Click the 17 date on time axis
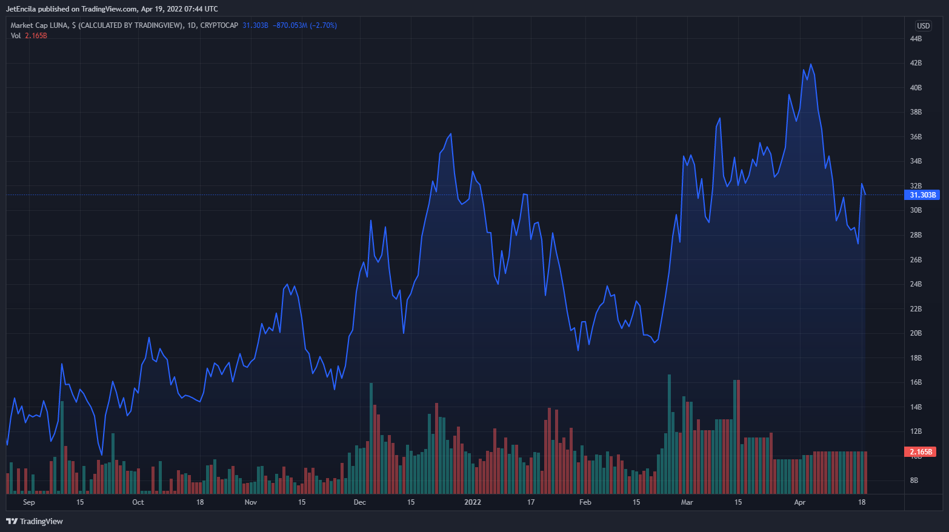This screenshot has width=949, height=532. click(531, 502)
